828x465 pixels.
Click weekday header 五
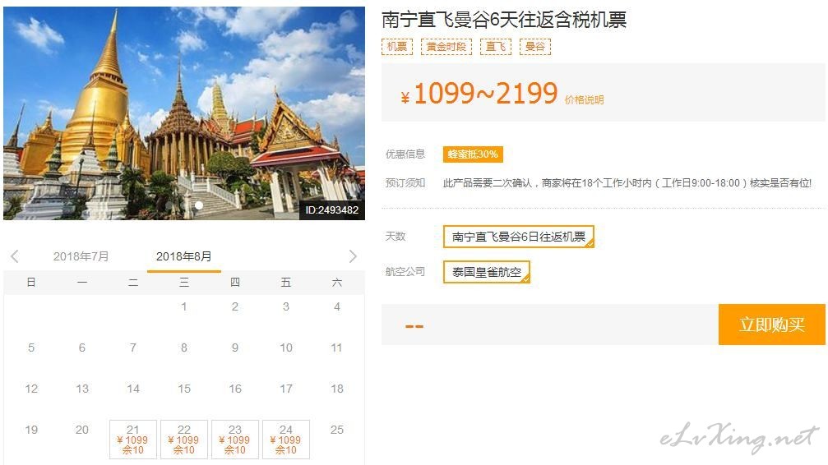click(x=285, y=283)
